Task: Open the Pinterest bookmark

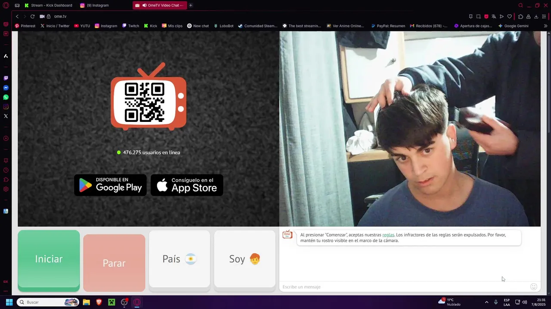Action: [25, 26]
